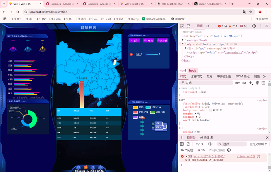
Task: Click the 开发 button in dashboard
Action: 148,40
